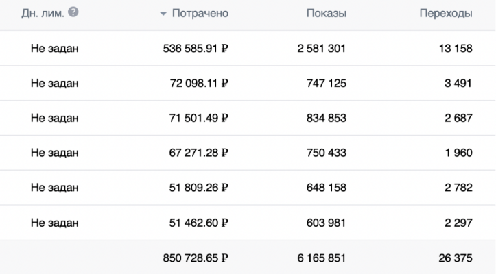Click the daily limit help question icon

point(73,12)
